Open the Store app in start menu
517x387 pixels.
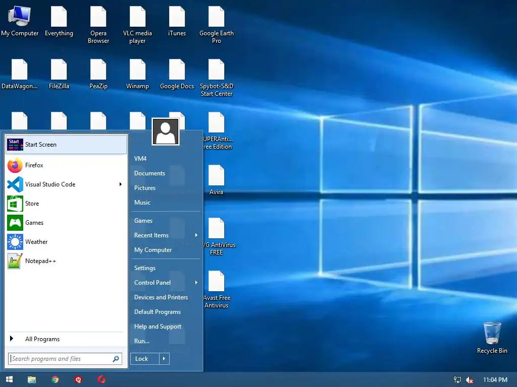(x=66, y=204)
